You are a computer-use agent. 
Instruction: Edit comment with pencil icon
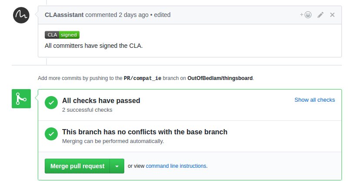321,15
